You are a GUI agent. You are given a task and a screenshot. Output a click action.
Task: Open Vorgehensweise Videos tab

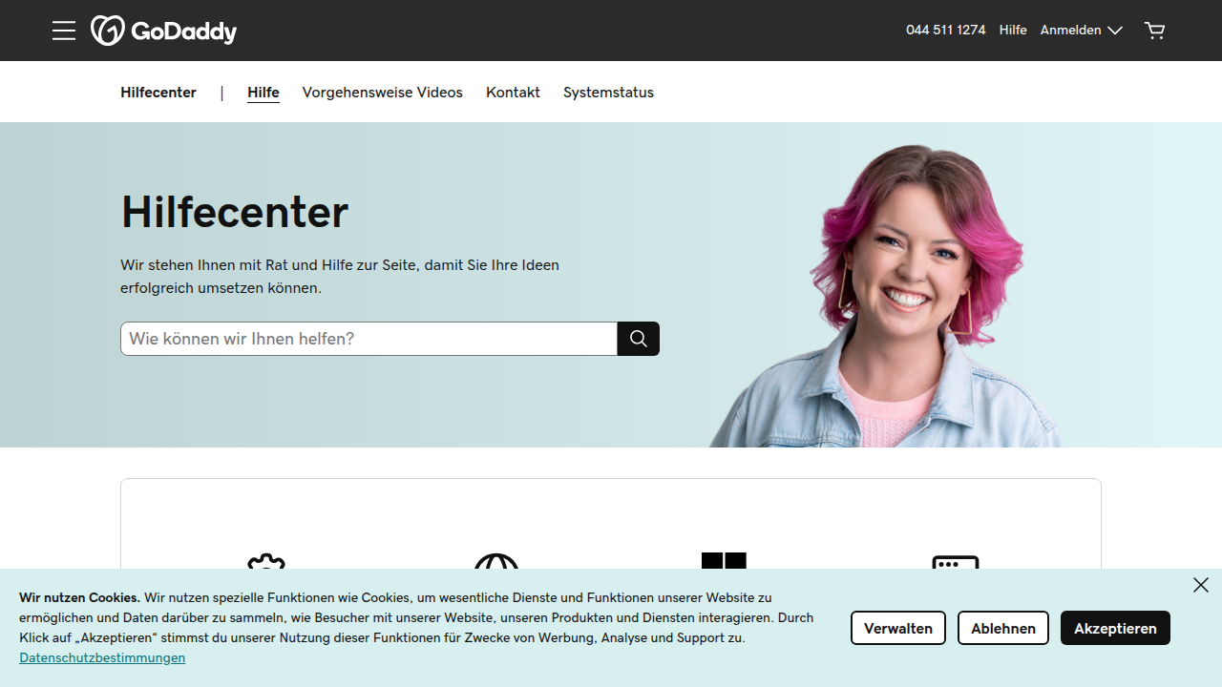click(x=383, y=93)
